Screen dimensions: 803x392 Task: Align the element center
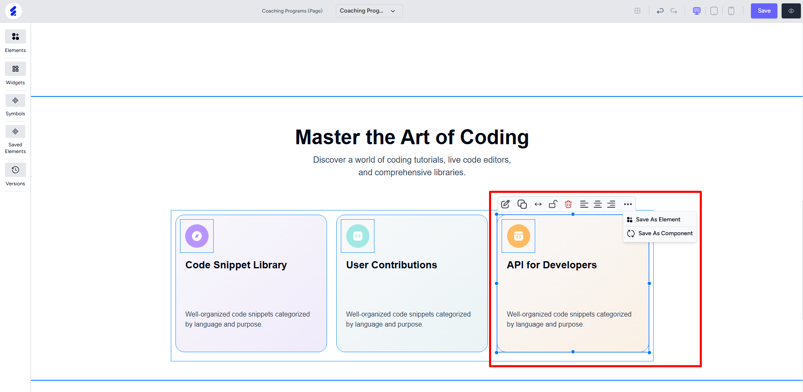point(598,204)
